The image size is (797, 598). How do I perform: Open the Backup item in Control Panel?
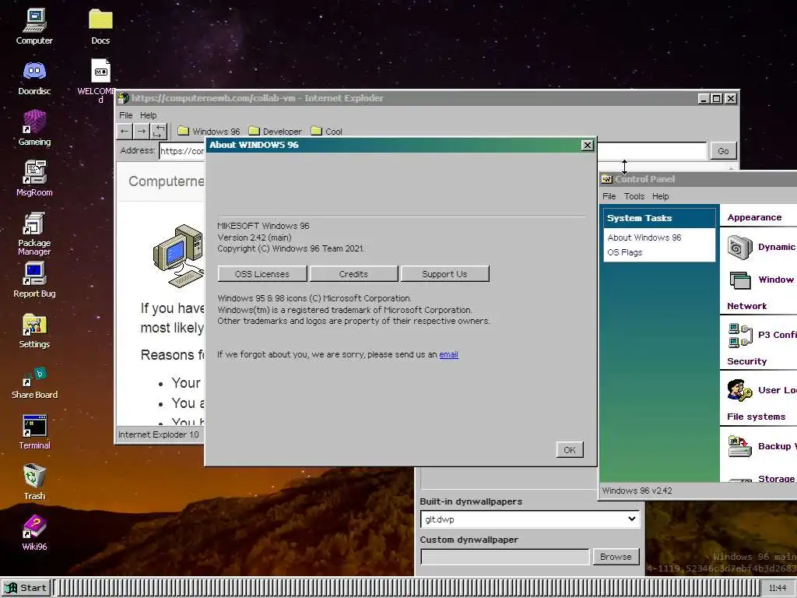(761, 446)
